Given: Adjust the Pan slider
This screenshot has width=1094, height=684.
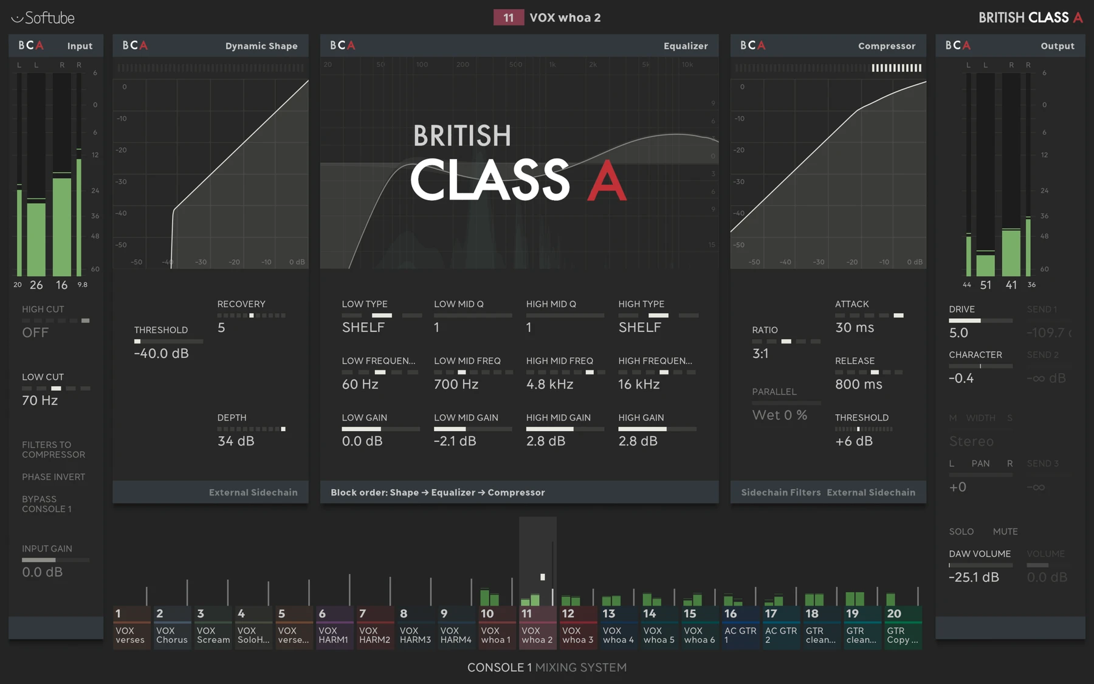Looking at the screenshot, I should tap(980, 475).
